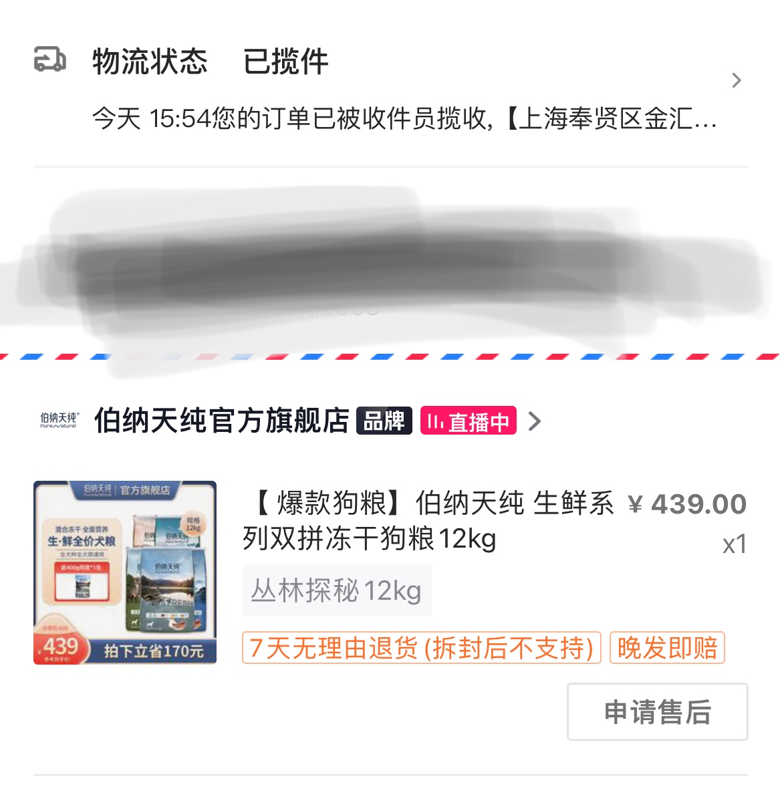Tap the x1 quantity indicator
782x785 pixels.
click(735, 544)
